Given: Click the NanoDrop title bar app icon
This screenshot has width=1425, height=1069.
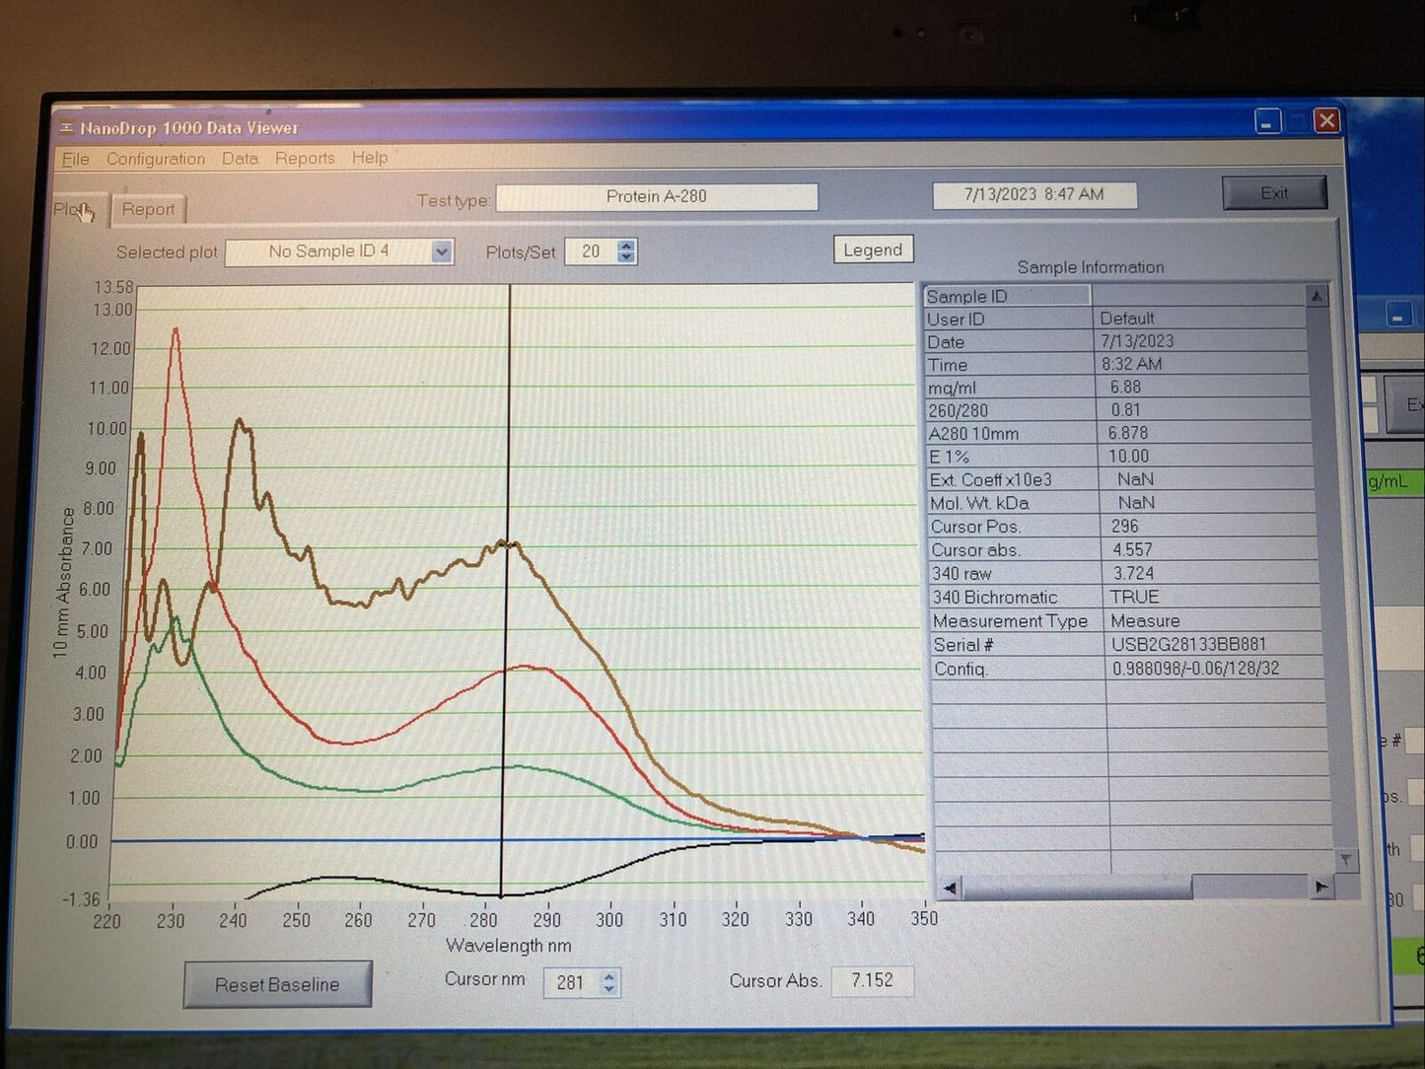Looking at the screenshot, I should tap(67, 128).
